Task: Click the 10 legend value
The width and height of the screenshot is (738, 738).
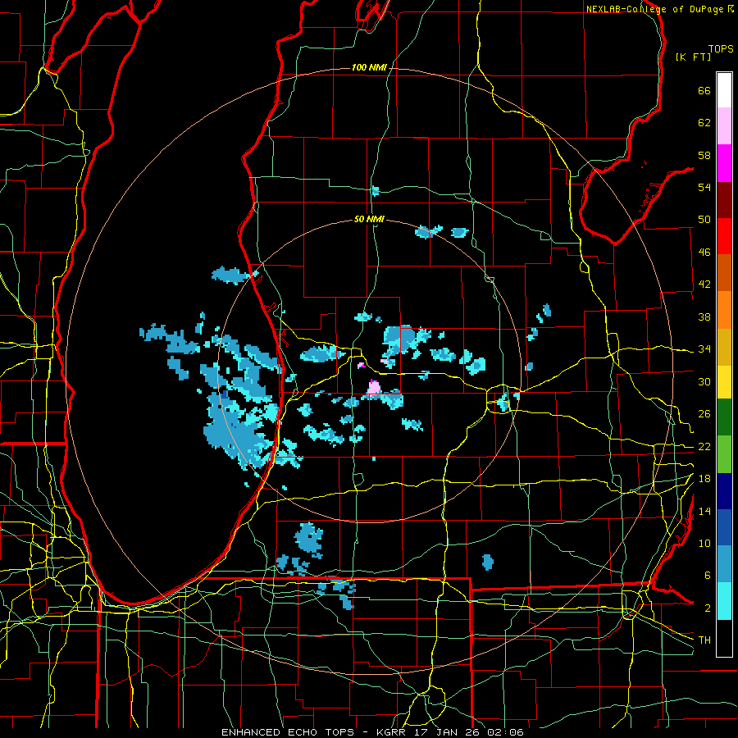Action: 704,544
